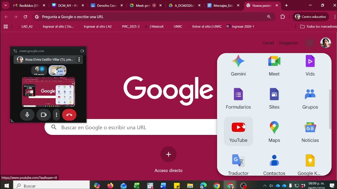Viewport: 337px width, 189px height.
Task: Launch Google Maps from apps panel
Action: [x=274, y=131]
